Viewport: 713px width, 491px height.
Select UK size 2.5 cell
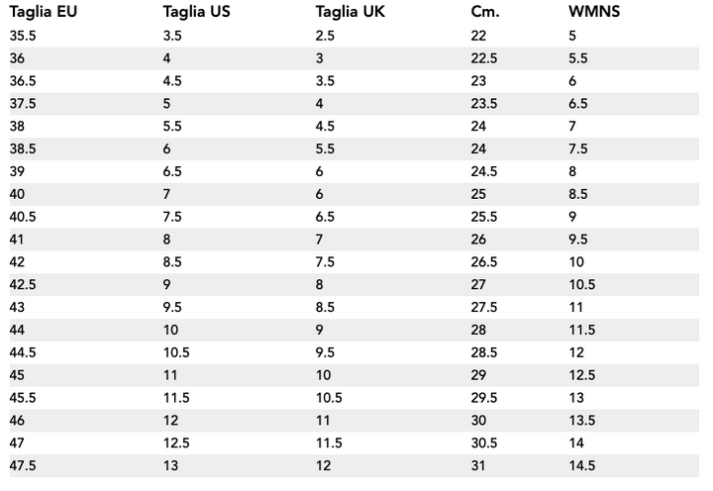326,36
